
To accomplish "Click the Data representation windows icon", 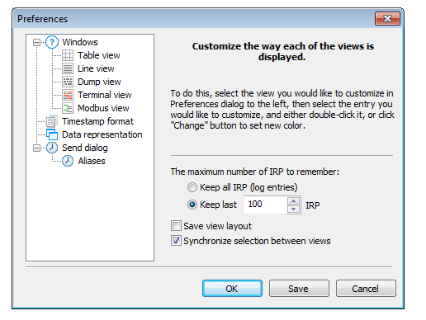I will (52, 134).
